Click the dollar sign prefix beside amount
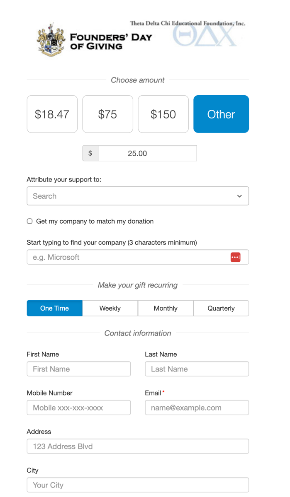 (x=90, y=153)
